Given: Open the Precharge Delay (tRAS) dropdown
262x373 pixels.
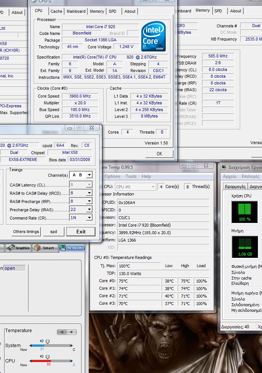Looking at the screenshot, I should click(x=89, y=209).
